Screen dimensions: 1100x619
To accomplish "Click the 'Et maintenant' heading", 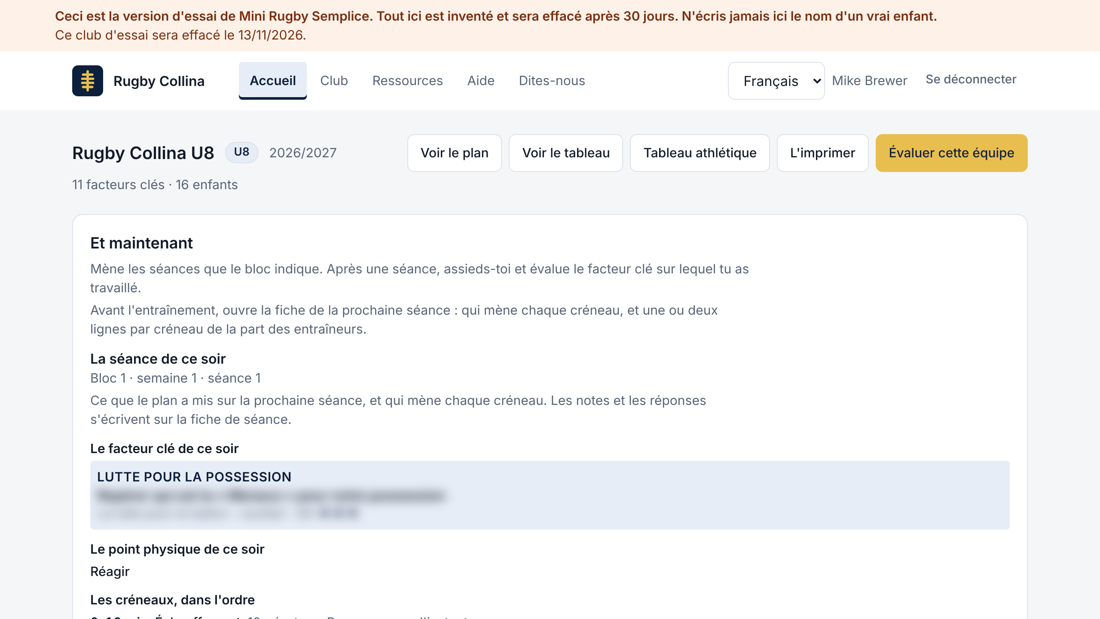I will click(x=141, y=243).
